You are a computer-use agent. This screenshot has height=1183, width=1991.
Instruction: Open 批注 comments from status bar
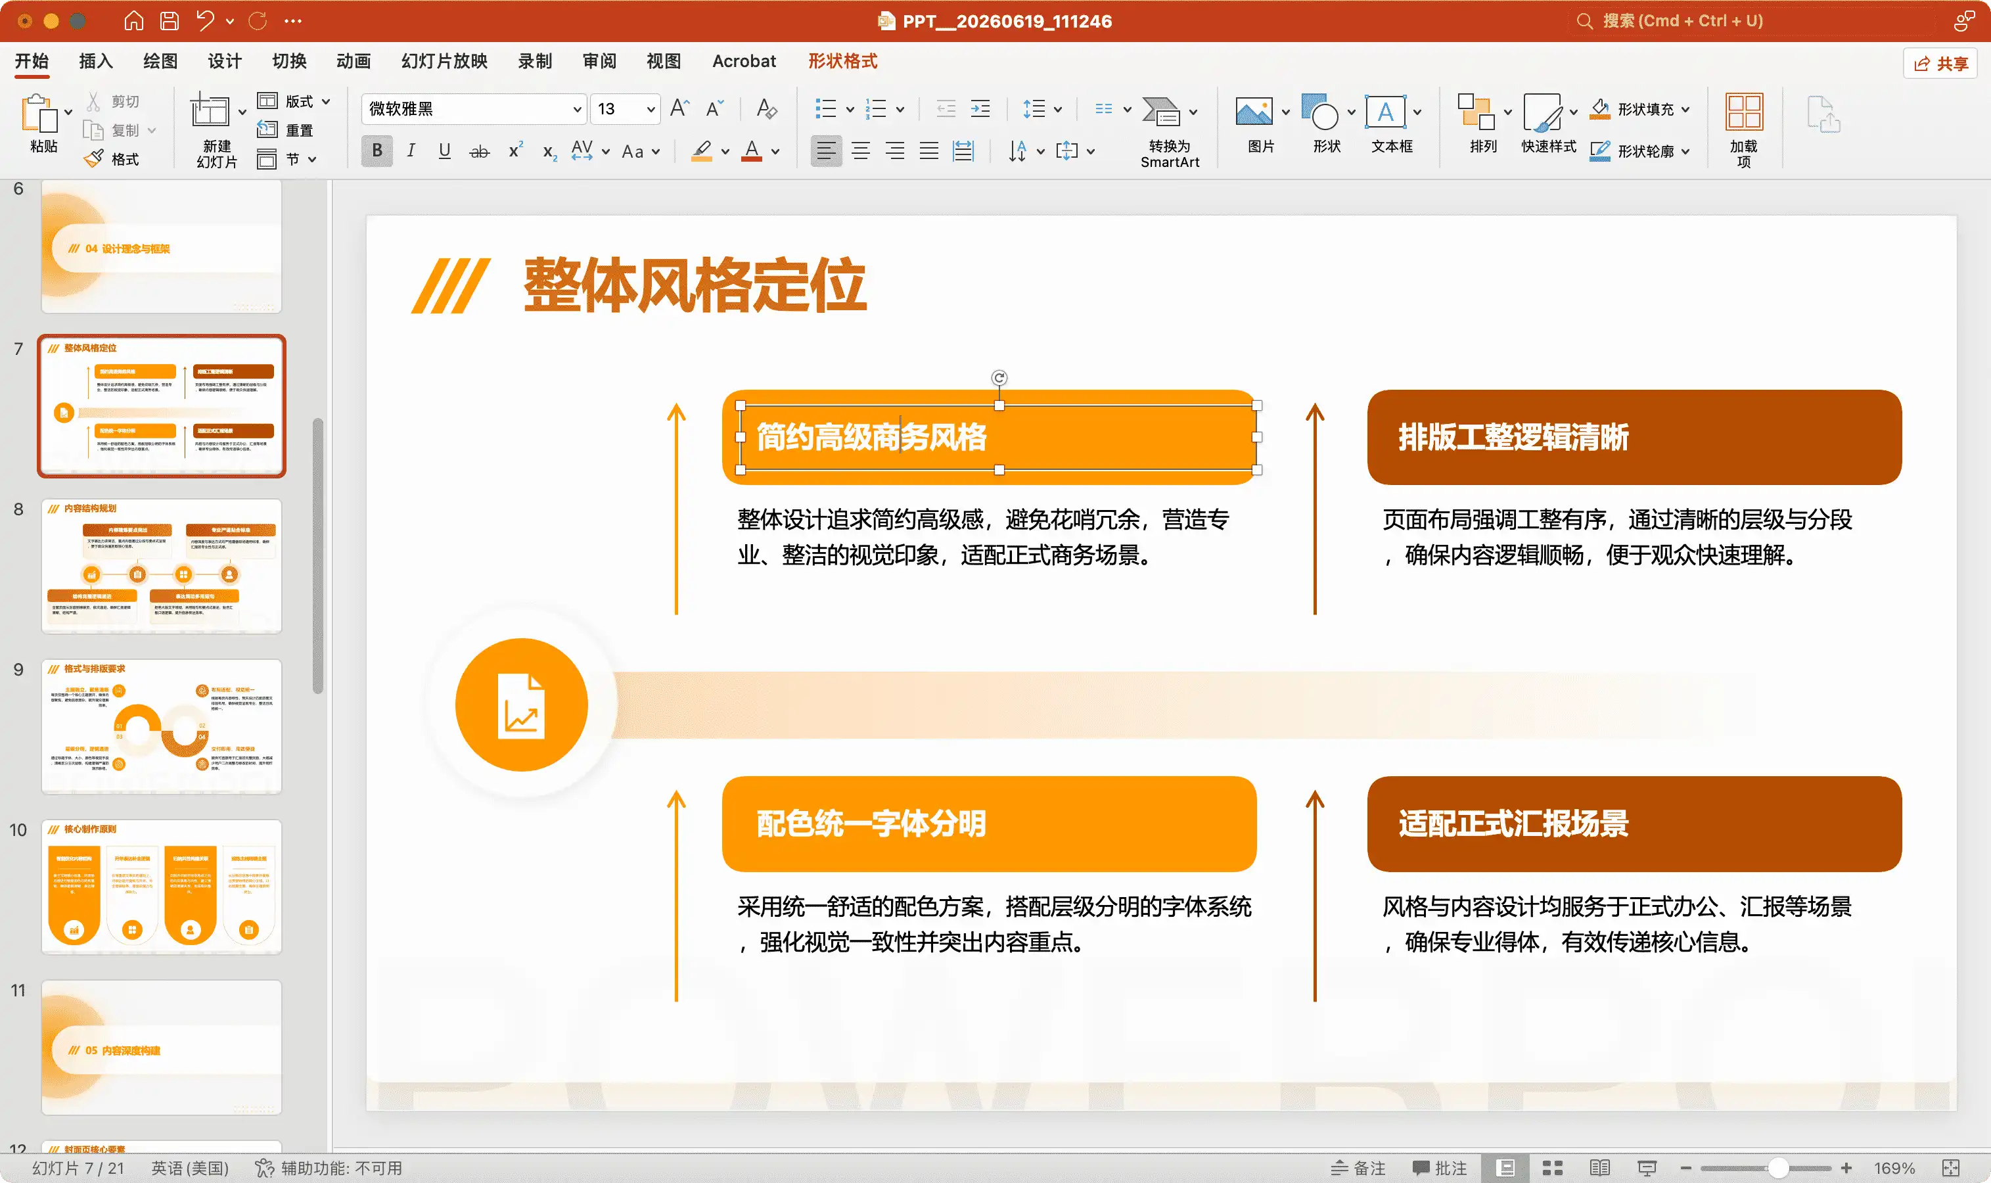click(x=1440, y=1168)
